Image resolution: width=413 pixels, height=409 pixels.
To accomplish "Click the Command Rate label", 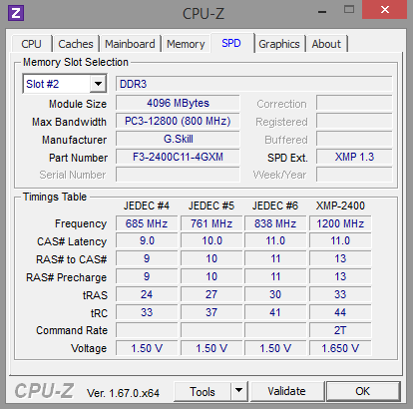I will click(x=72, y=330).
